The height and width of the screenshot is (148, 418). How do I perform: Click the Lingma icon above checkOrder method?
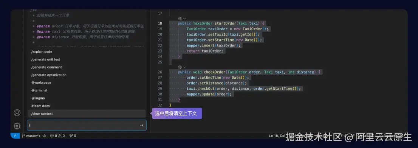[x=180, y=67]
